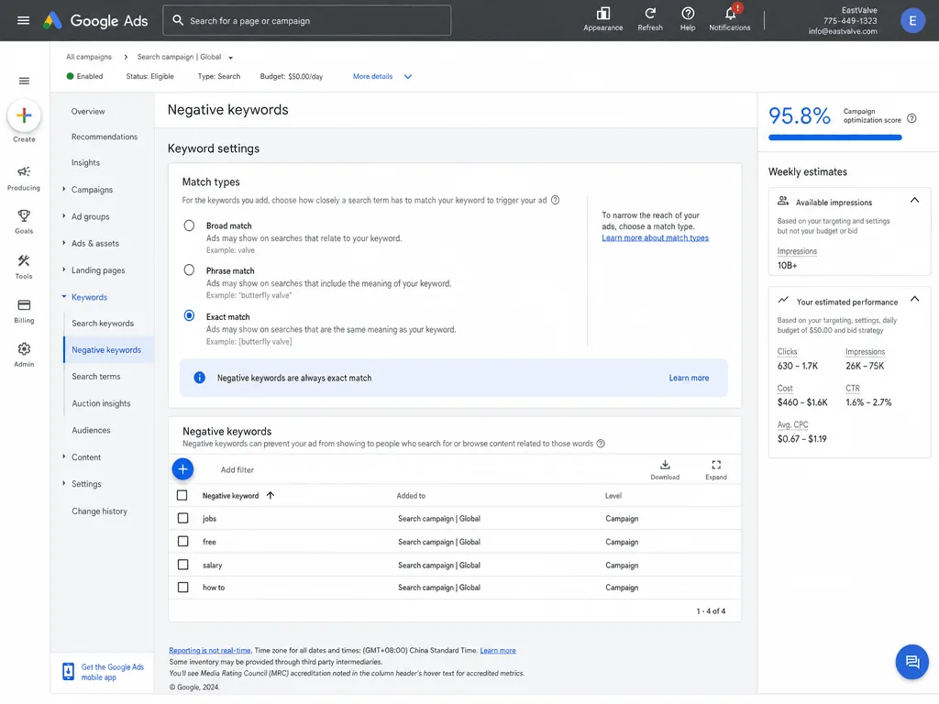Add a negative keyword with blue plus button
The image size is (939, 704).
tap(182, 468)
